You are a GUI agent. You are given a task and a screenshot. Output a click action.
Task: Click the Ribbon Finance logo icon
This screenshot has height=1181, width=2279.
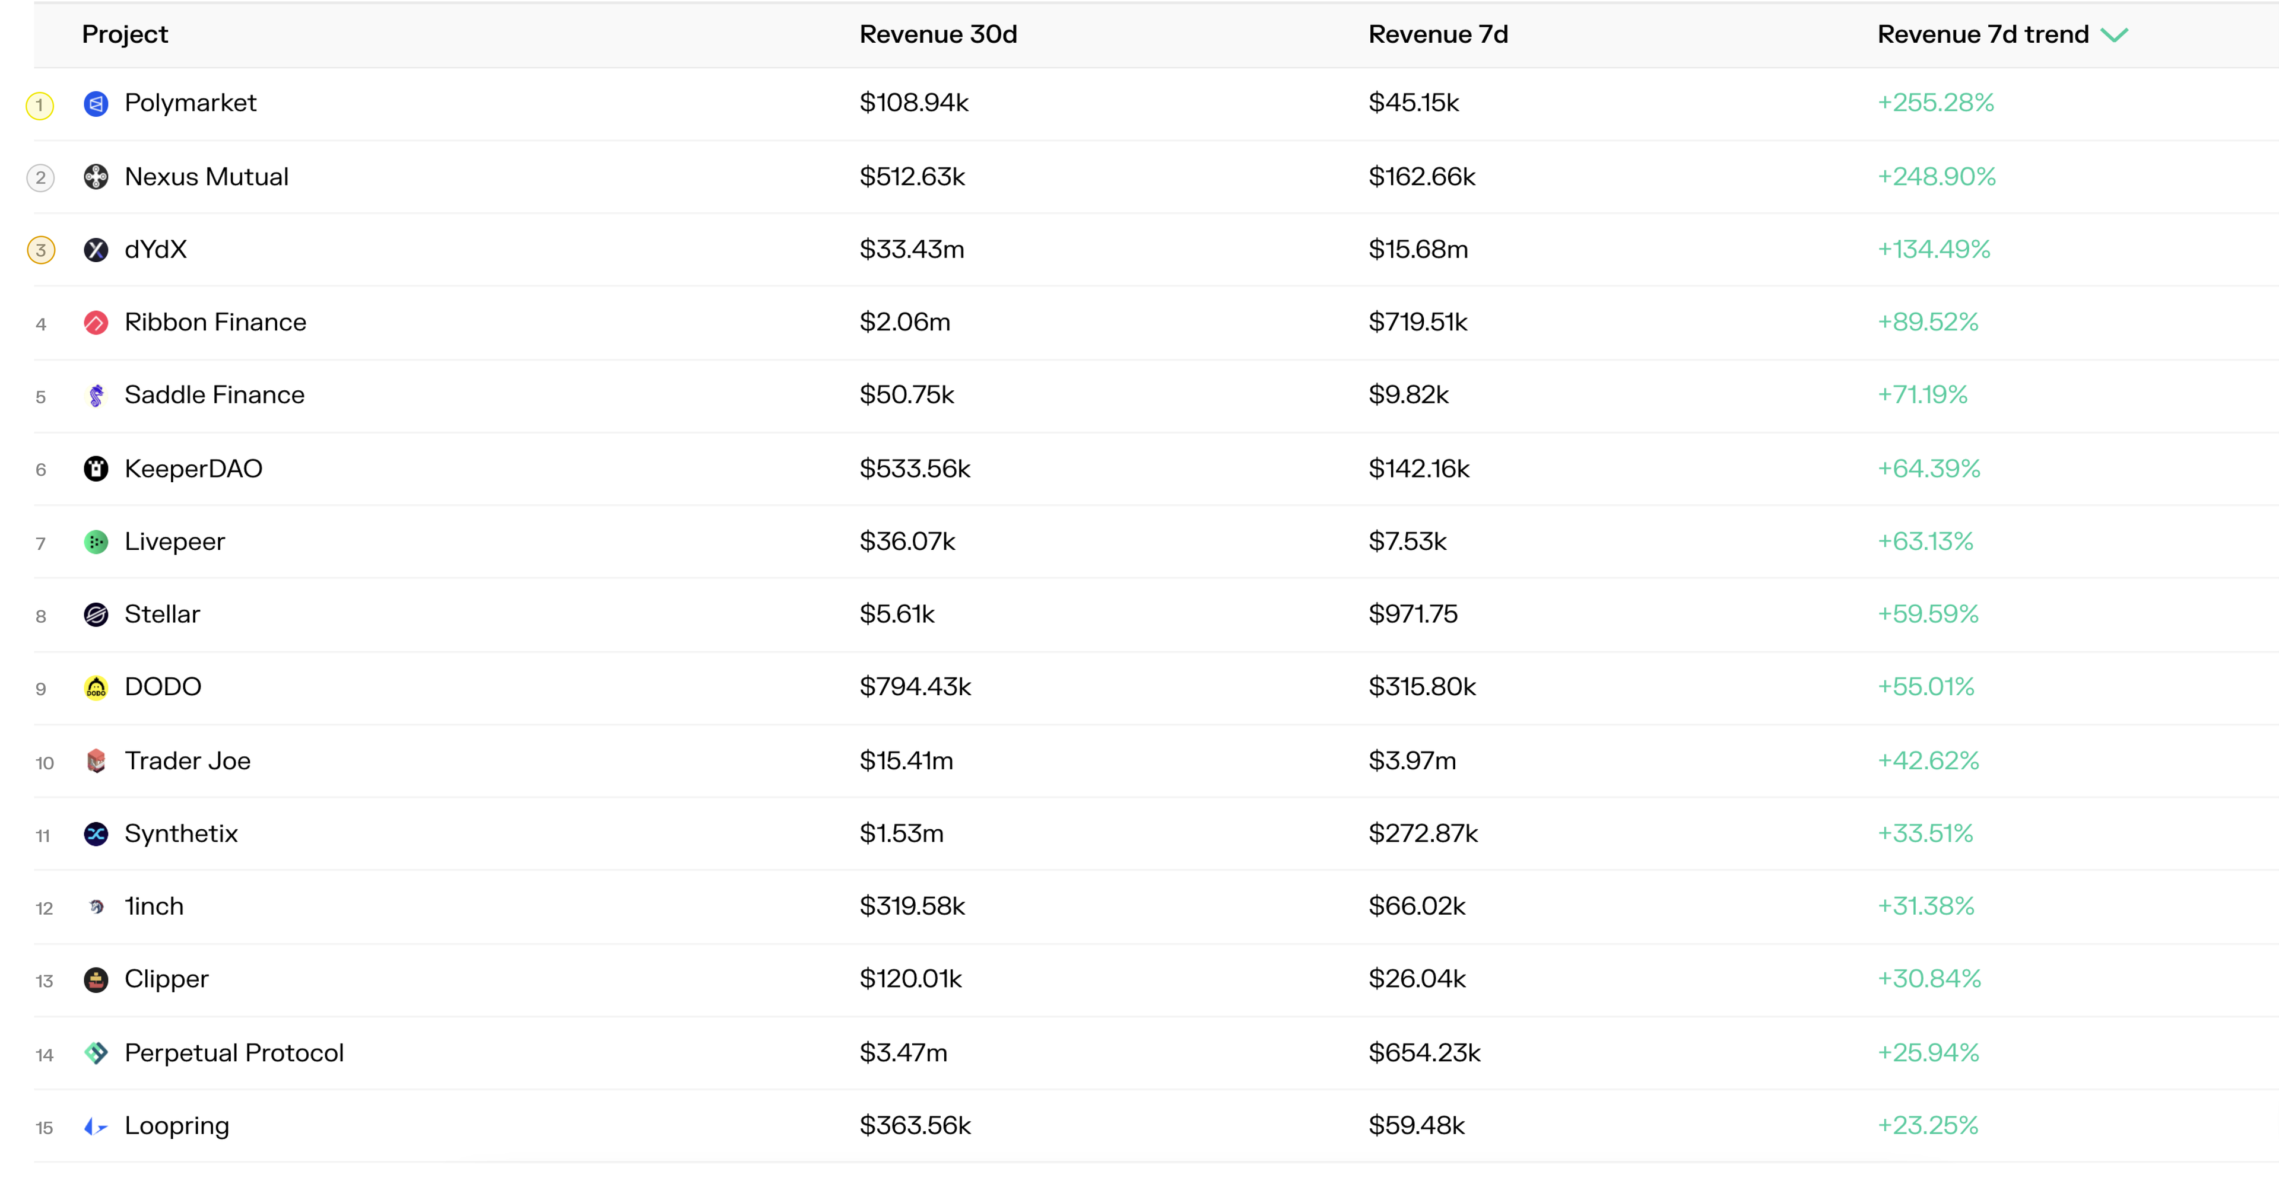click(96, 323)
